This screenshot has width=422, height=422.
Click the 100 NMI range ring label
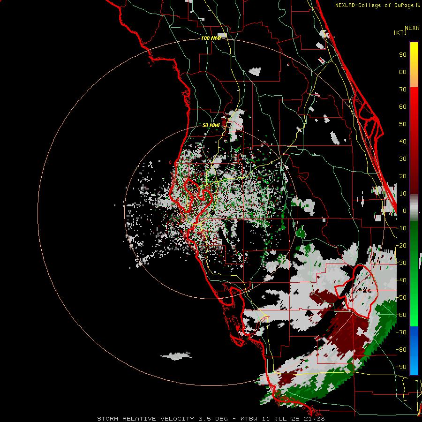coord(211,38)
